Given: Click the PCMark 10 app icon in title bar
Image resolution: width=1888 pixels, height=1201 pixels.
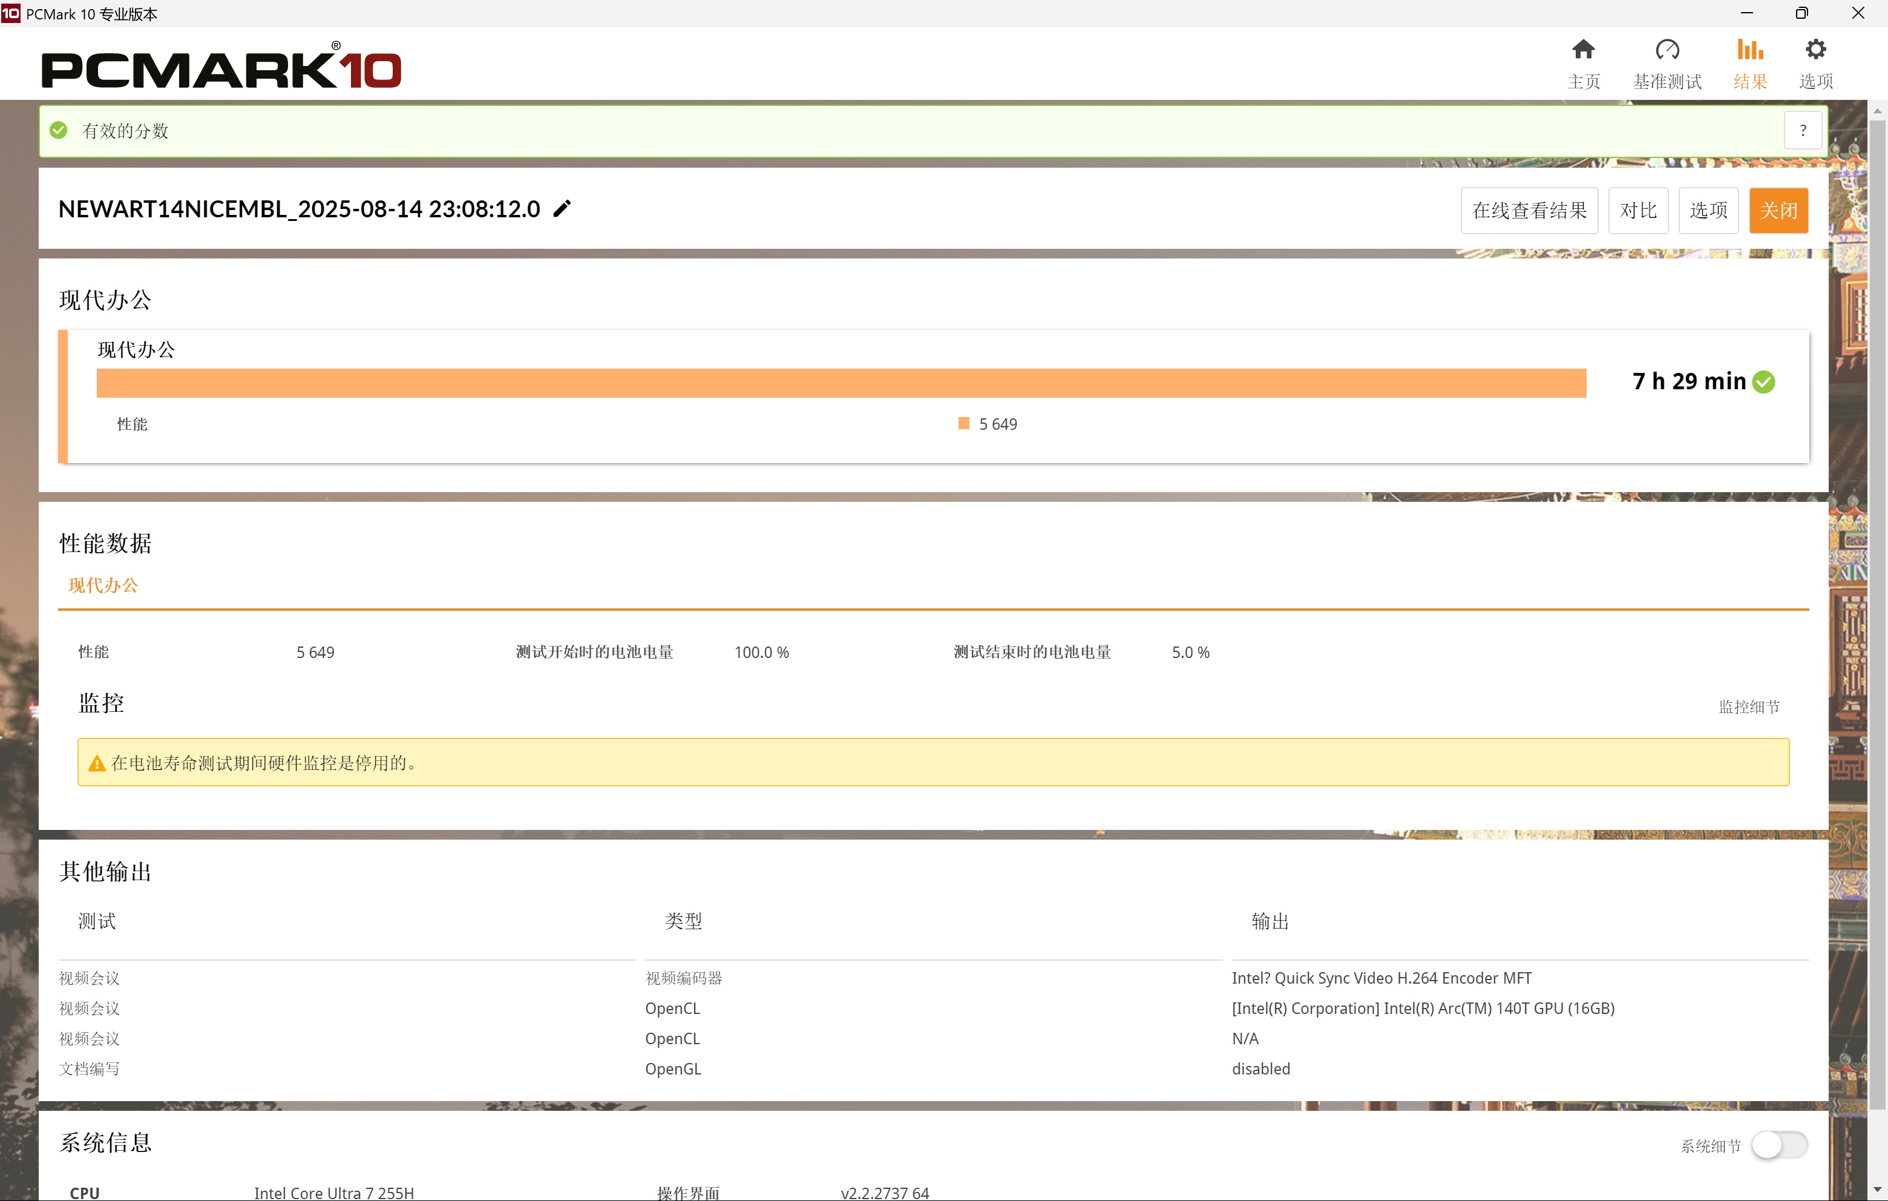Looking at the screenshot, I should (x=11, y=13).
